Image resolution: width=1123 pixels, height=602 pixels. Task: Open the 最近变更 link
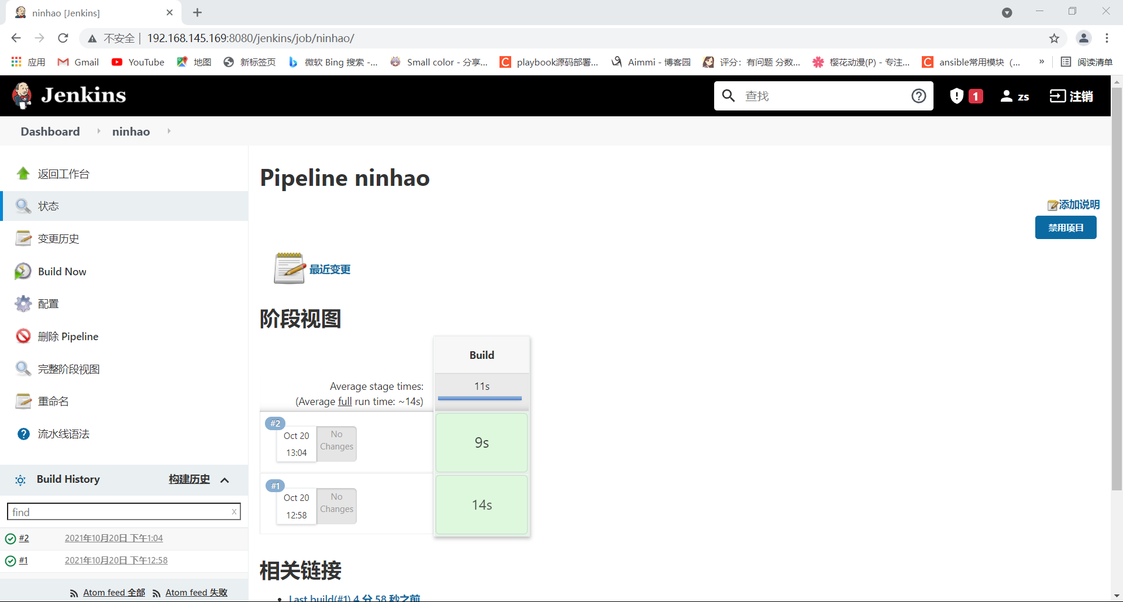330,269
